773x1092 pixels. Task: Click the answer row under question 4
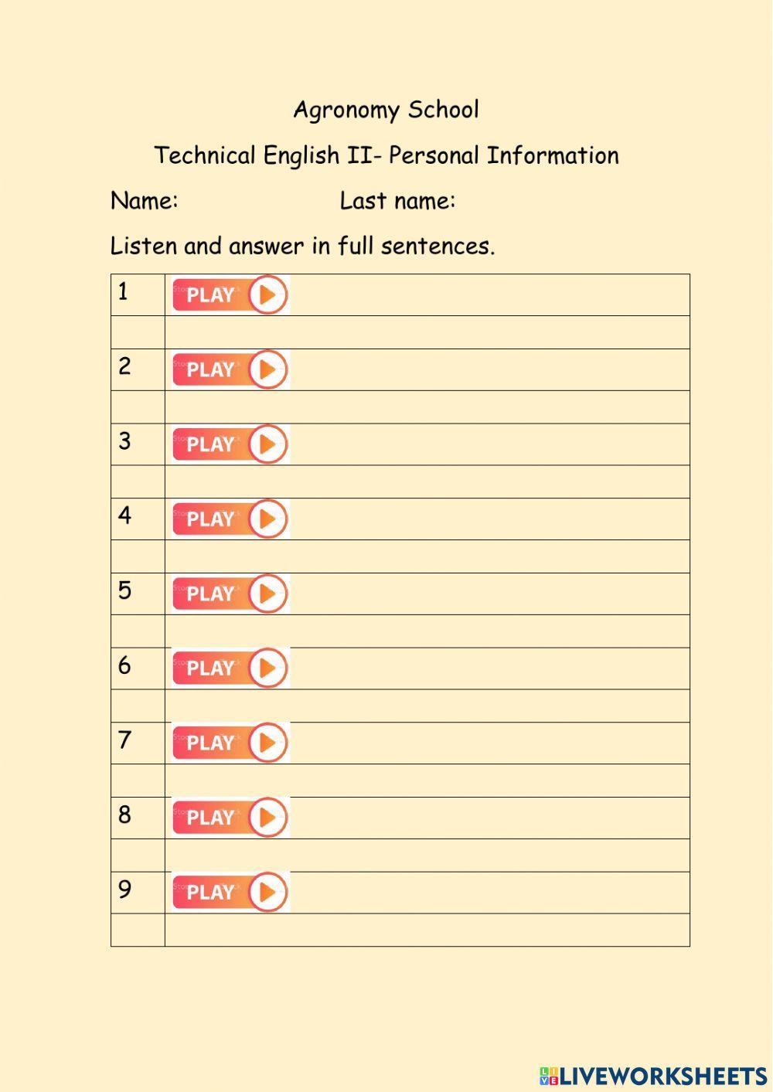point(427,556)
